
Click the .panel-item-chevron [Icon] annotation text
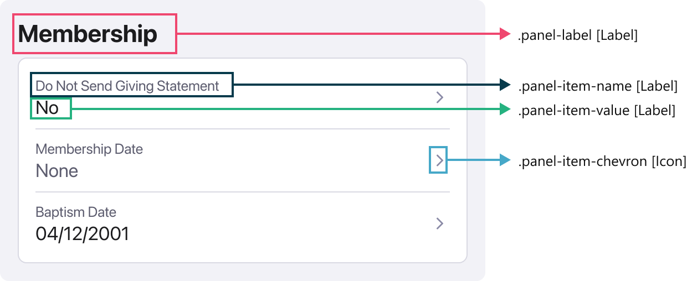(x=602, y=162)
